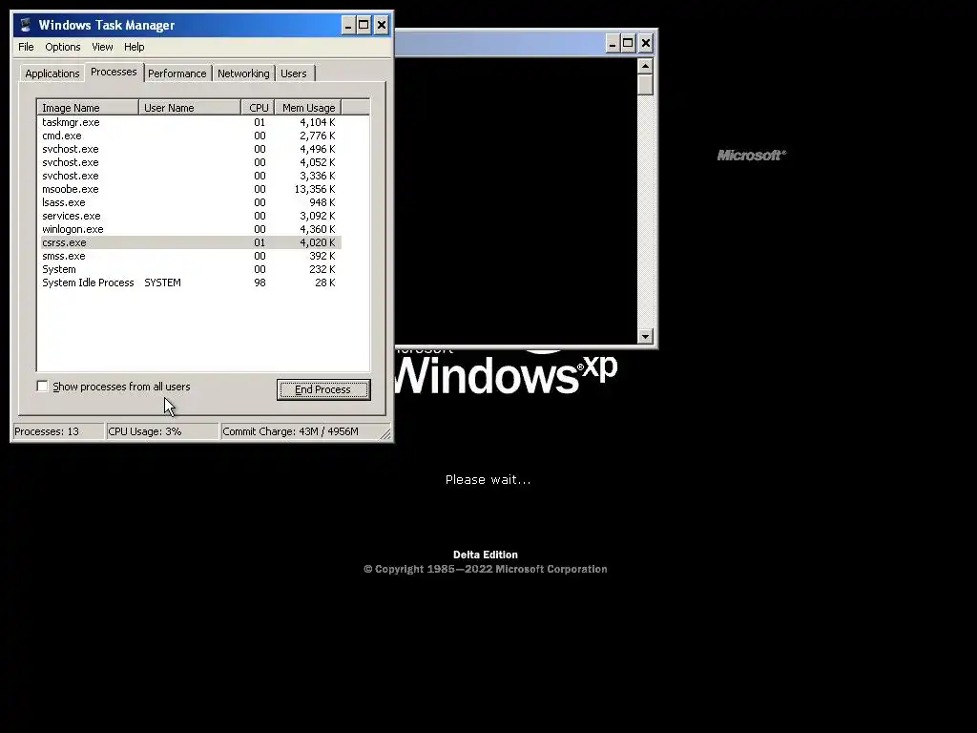
Task: Select the cmd.exe process
Action: (x=191, y=136)
